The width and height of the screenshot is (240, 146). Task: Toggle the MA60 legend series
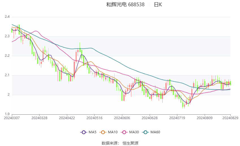tap(151, 132)
